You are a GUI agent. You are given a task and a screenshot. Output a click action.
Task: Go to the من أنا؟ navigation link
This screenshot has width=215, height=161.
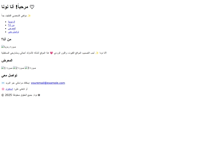(11, 25)
